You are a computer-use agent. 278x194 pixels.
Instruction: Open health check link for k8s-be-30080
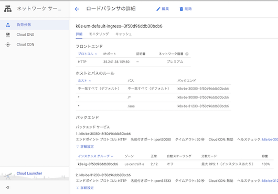click(270, 139)
